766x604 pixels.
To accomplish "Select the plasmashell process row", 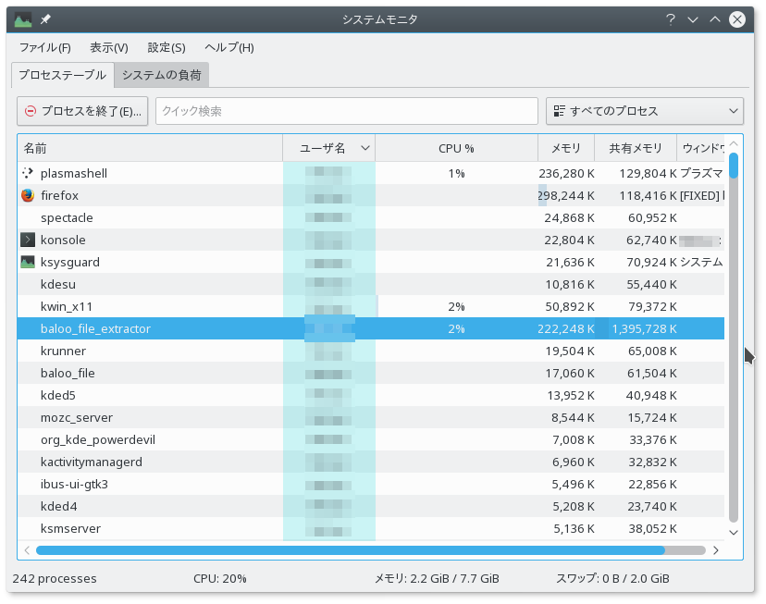I will (371, 173).
